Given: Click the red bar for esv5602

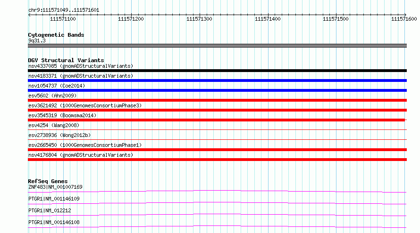Looking at the screenshot, I should [217, 100].
